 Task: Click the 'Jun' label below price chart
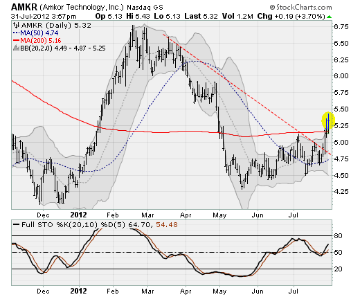(x=258, y=215)
